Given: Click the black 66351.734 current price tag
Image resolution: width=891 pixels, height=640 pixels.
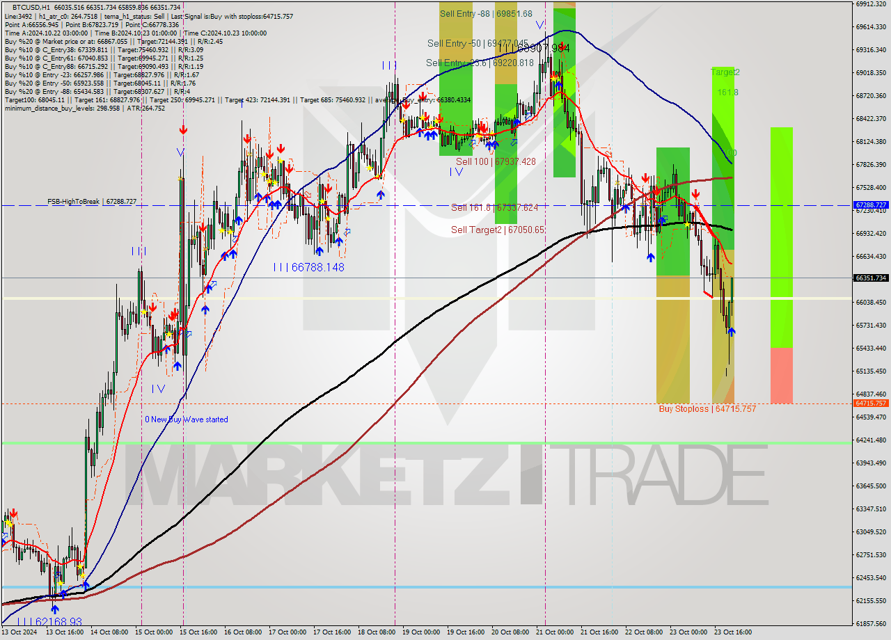Looking at the screenshot, I should click(870, 278).
